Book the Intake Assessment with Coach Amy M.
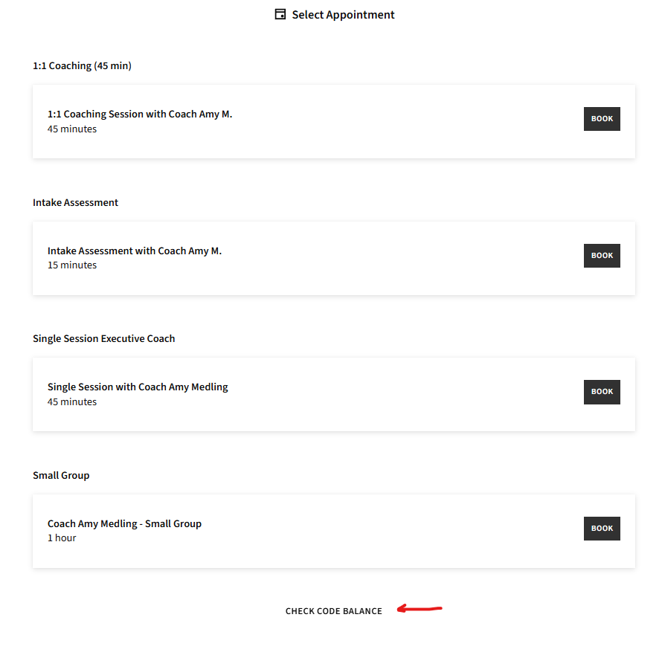The image size is (662, 655). (x=602, y=255)
